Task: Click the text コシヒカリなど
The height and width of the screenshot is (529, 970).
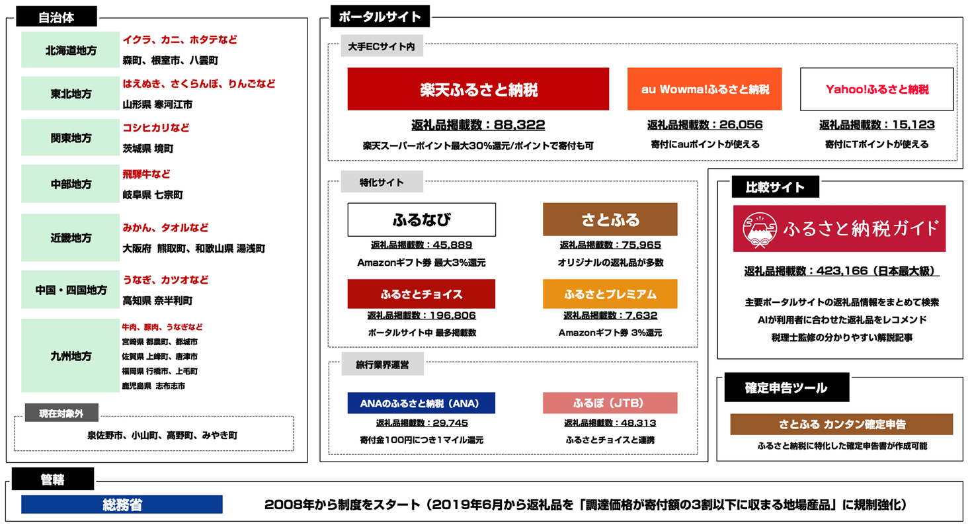Action: [x=155, y=128]
